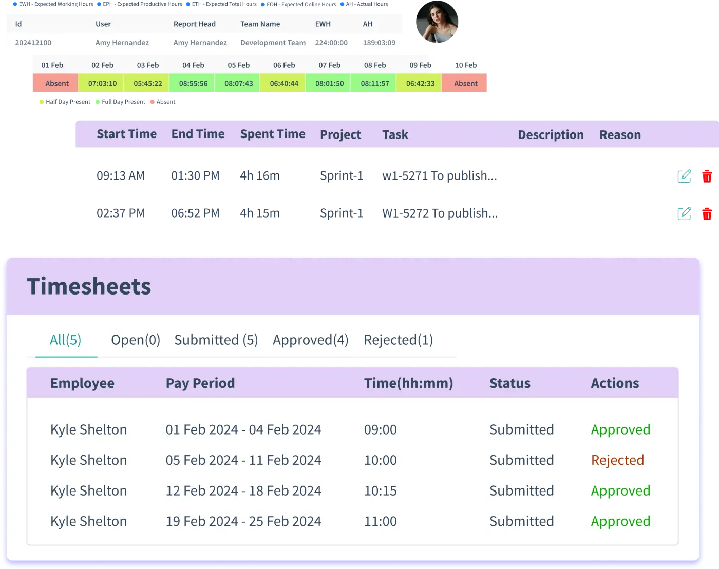The width and height of the screenshot is (719, 569).
Task: Click the yellow legend status square
Action: 41,102
